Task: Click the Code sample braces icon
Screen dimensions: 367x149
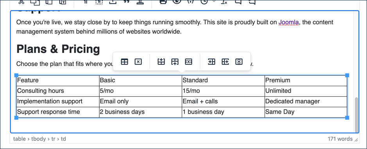Action: coord(190,2)
